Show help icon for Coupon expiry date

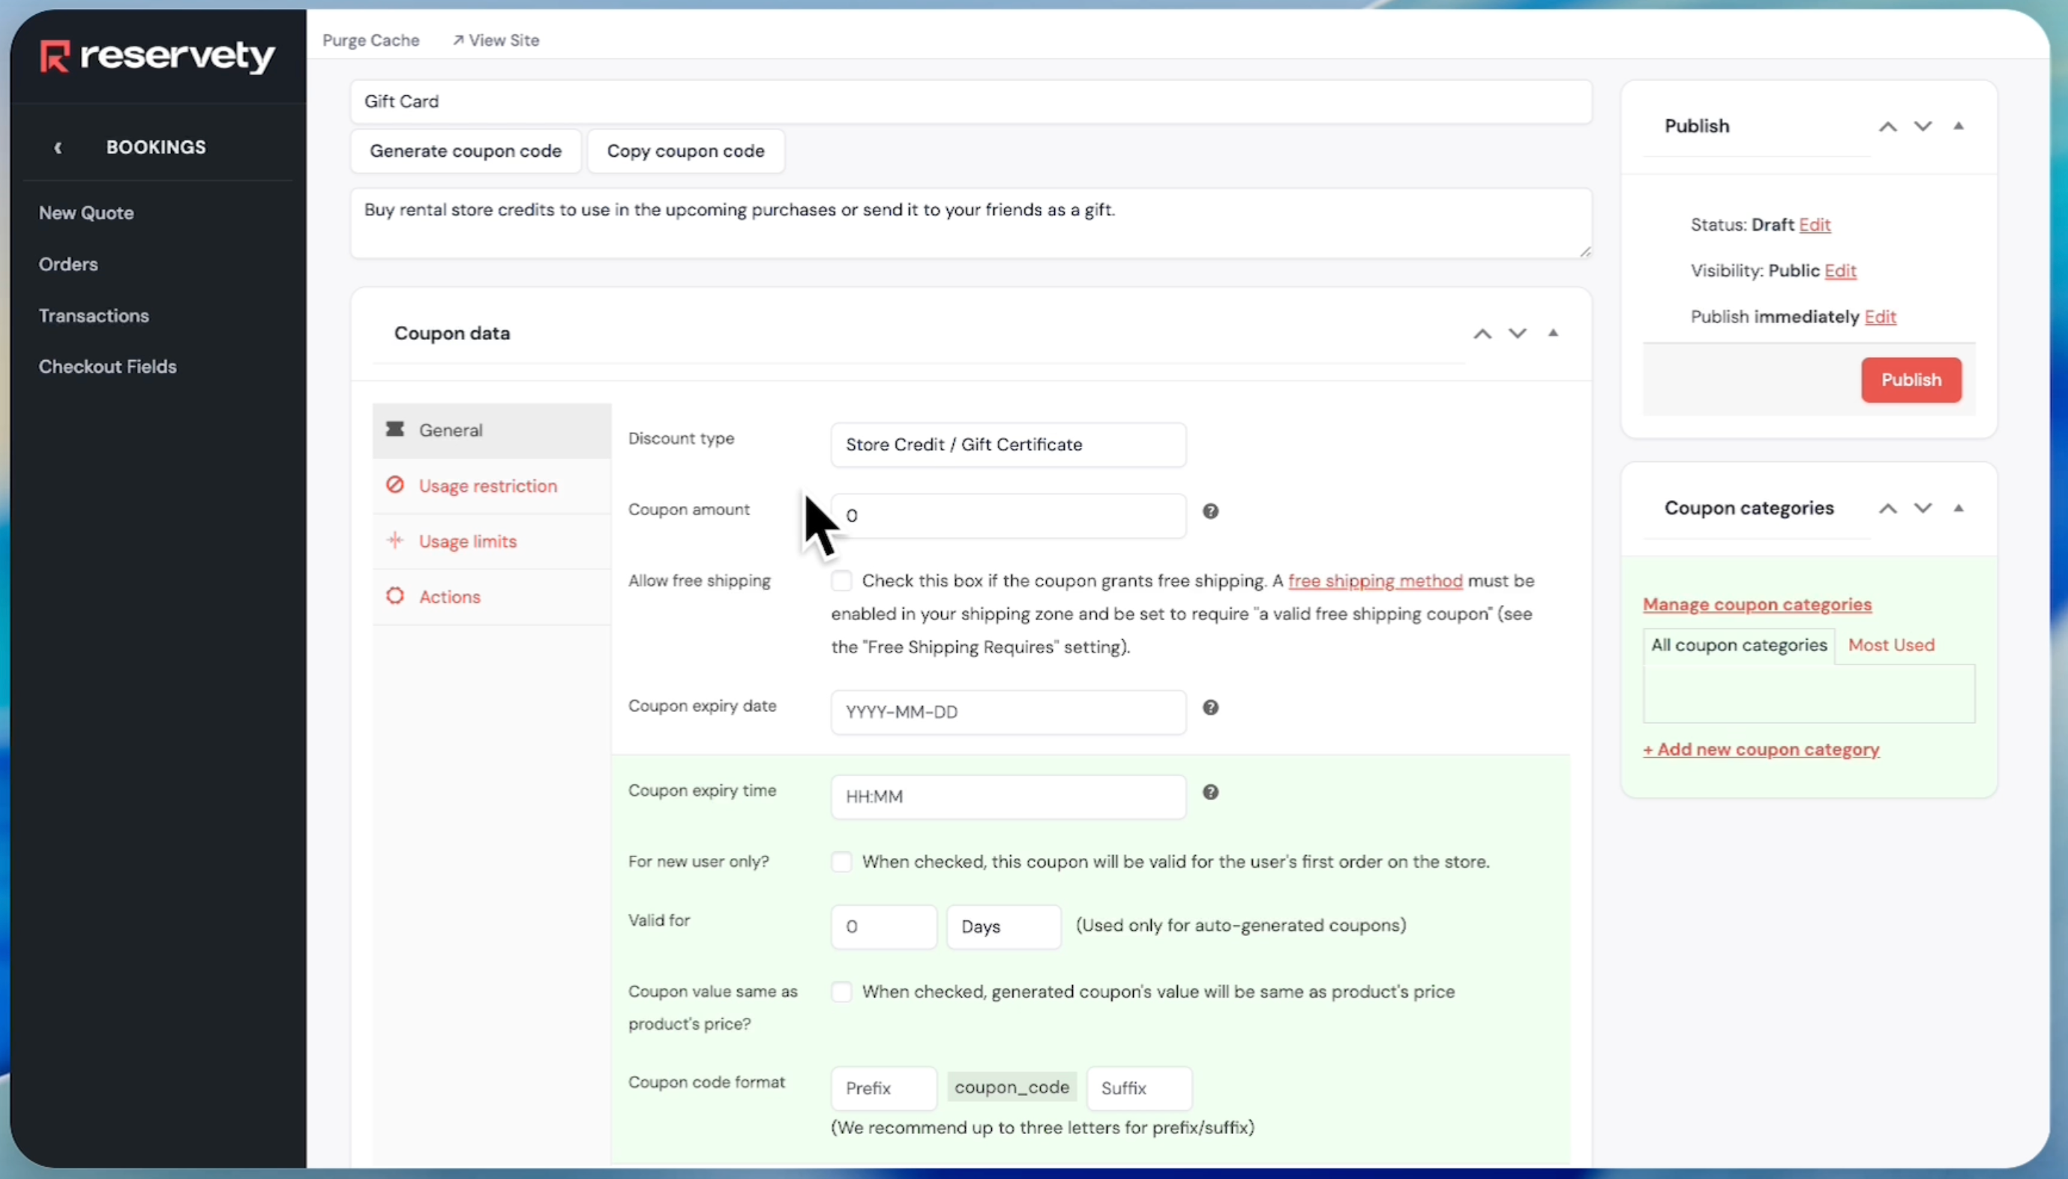pos(1210,708)
